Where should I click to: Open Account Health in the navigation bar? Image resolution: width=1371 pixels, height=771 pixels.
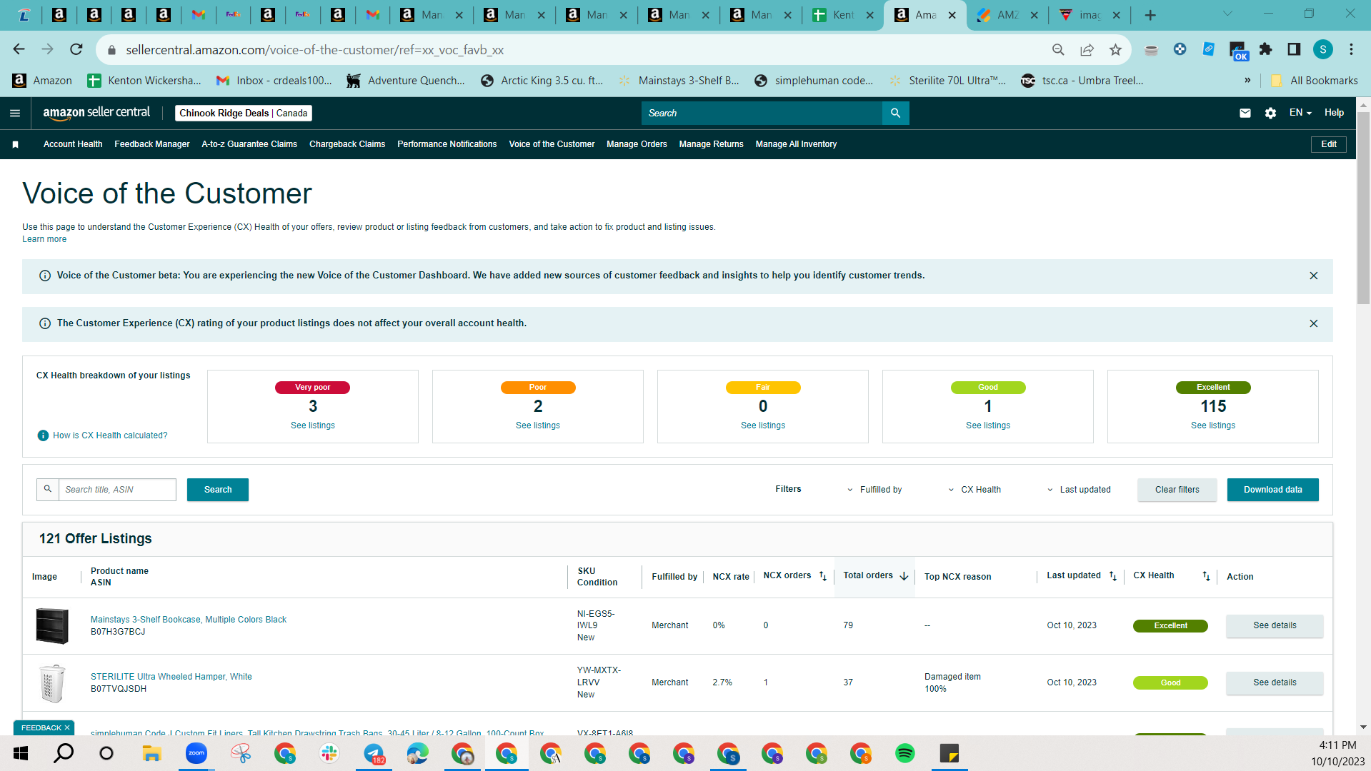click(73, 144)
